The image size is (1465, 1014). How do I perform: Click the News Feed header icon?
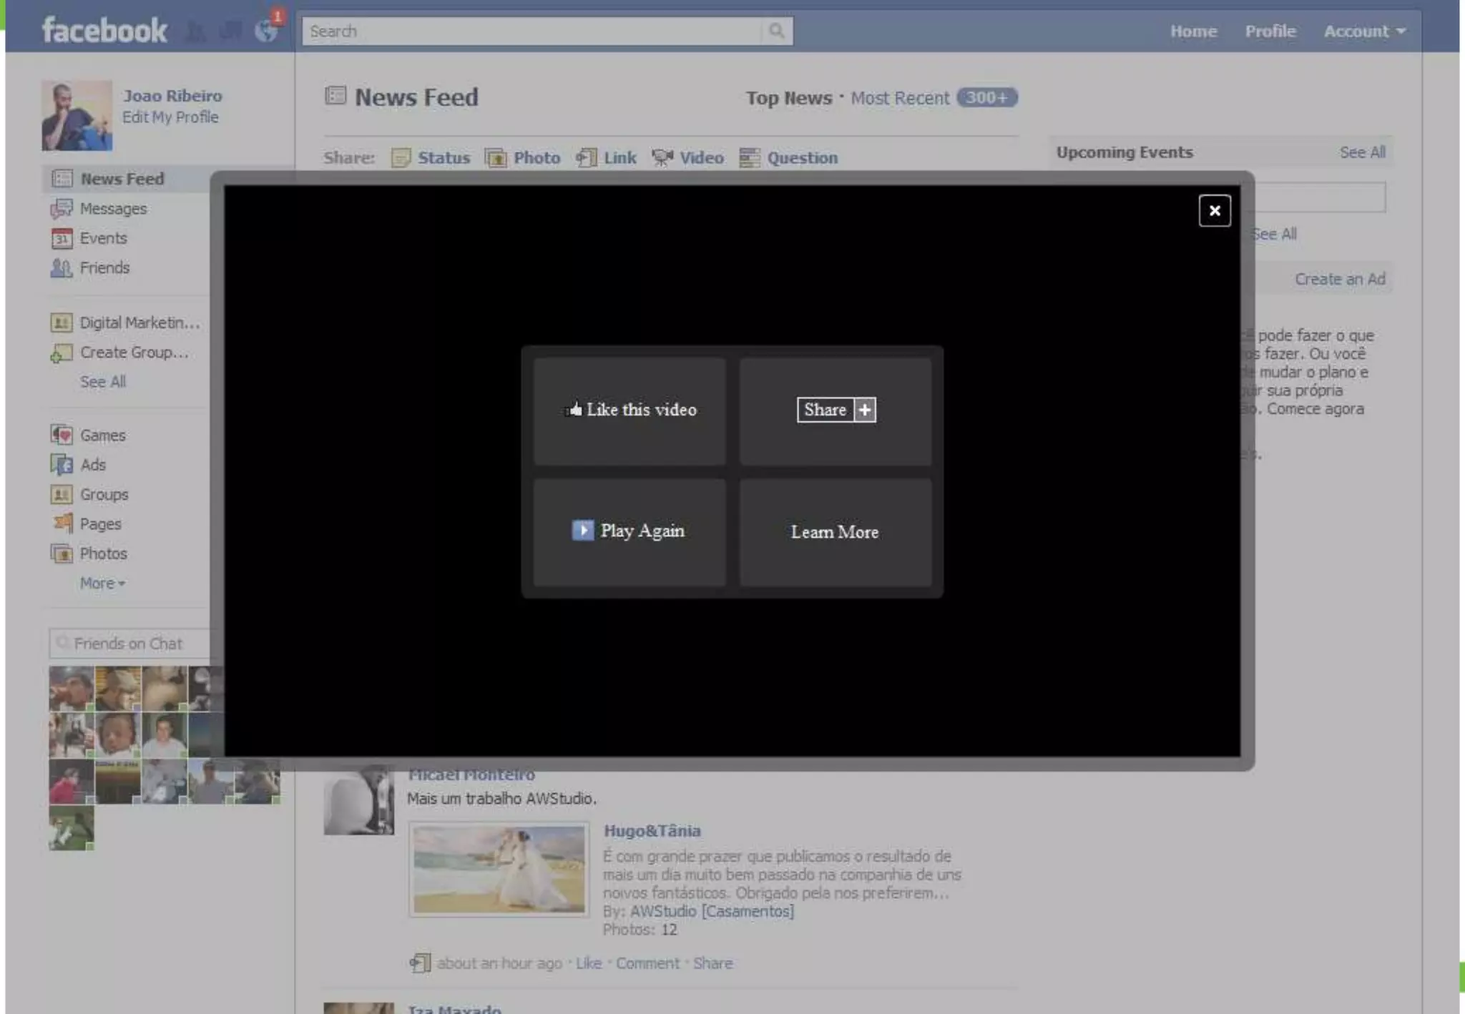335,95
